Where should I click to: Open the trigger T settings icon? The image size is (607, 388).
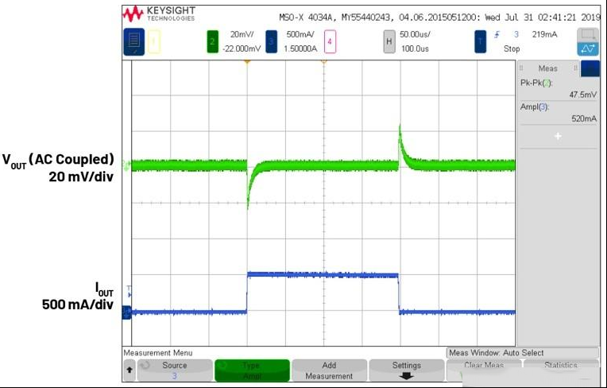click(480, 41)
